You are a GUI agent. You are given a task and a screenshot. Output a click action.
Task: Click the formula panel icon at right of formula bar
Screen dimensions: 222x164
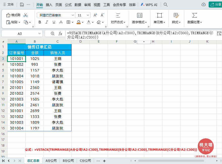pyautogui.click(x=219, y=34)
